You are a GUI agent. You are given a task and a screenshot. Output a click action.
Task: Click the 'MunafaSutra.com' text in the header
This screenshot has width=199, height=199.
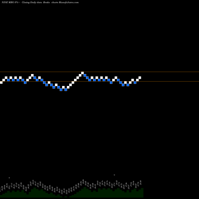pos(69,2)
